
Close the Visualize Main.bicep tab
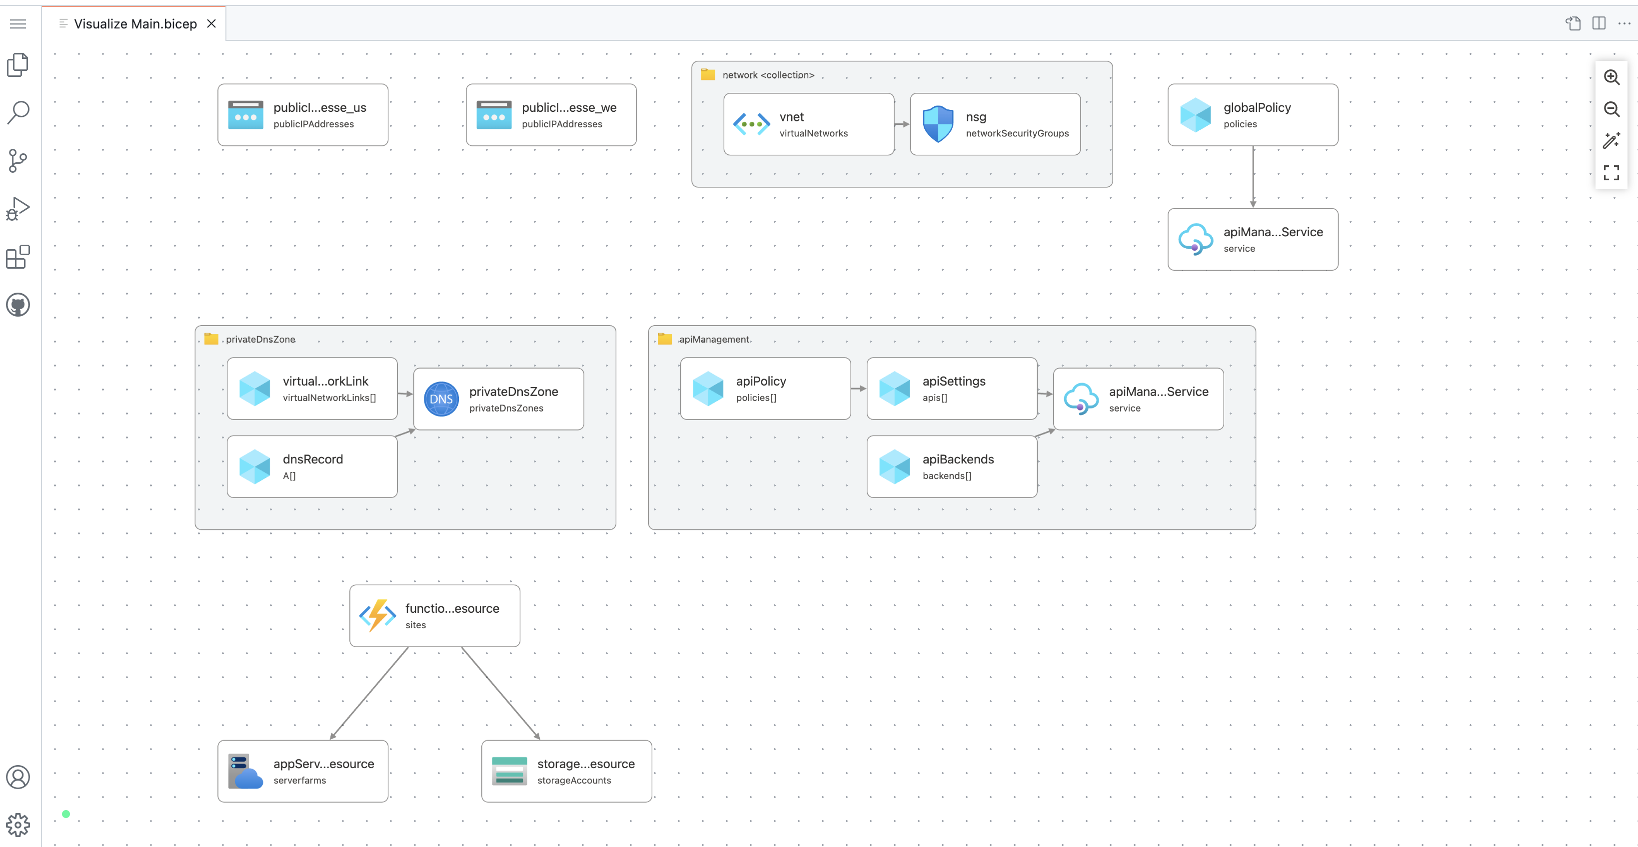(x=212, y=24)
